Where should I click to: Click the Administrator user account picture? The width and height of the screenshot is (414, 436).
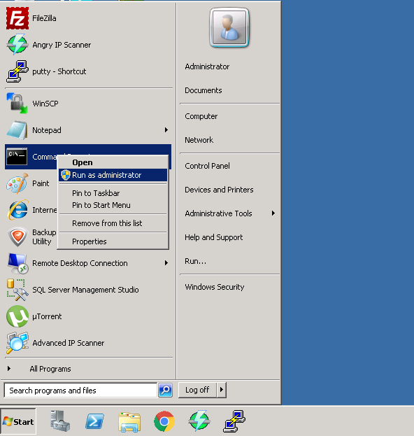pyautogui.click(x=229, y=27)
